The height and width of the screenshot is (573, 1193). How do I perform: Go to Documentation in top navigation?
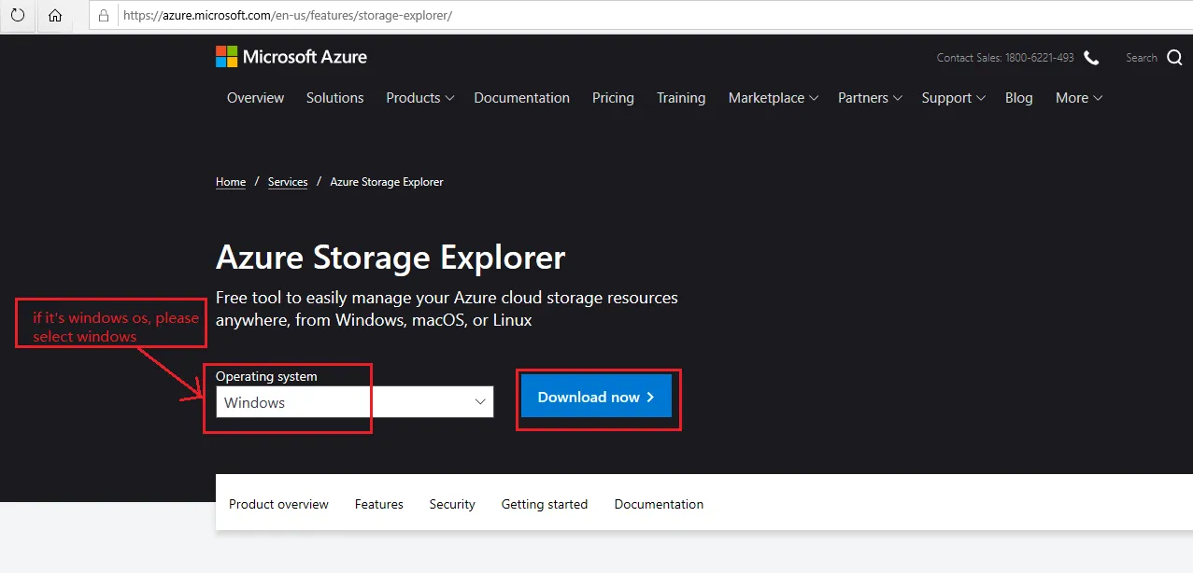point(521,98)
